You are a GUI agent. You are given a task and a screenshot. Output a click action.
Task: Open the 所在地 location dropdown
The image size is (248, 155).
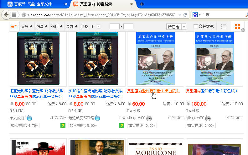coord(176,27)
